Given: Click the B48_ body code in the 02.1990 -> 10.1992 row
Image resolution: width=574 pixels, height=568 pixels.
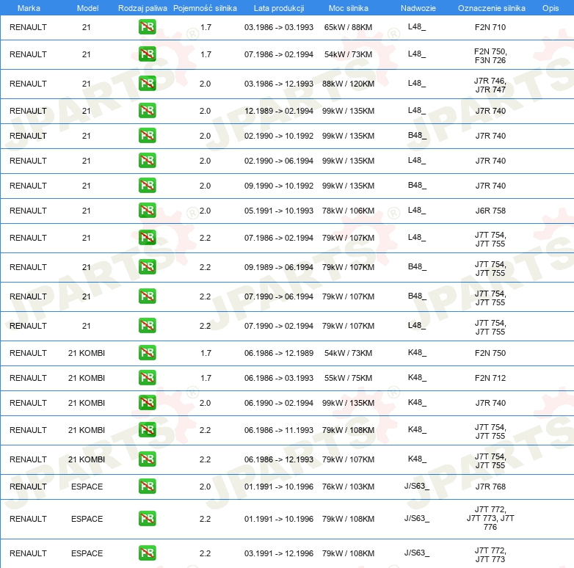Looking at the screenshot, I should pyautogui.click(x=417, y=136).
